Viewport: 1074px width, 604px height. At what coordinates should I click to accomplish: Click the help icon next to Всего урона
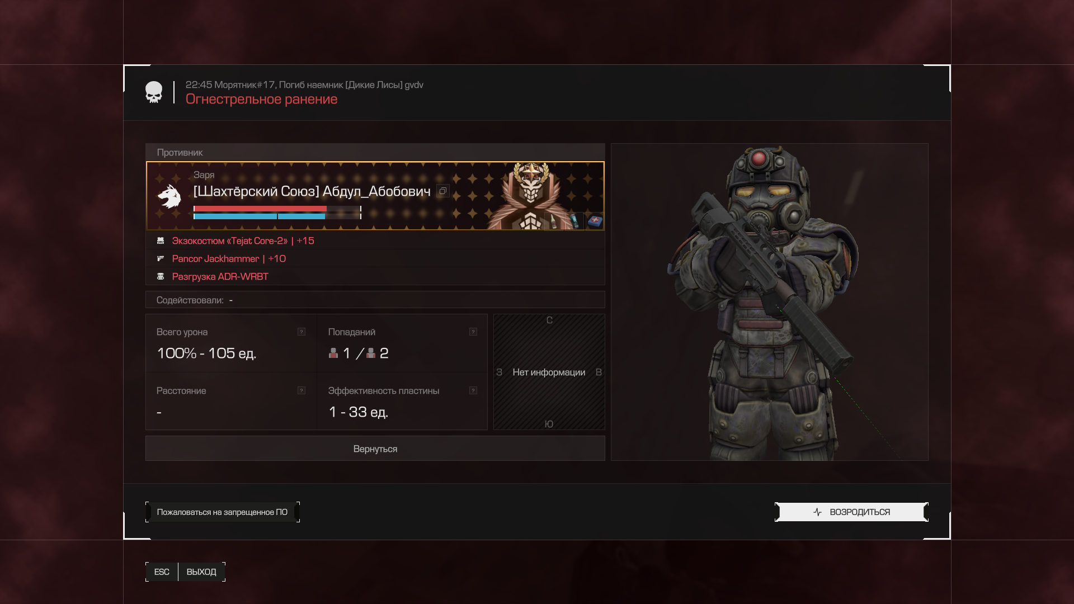[x=302, y=332]
